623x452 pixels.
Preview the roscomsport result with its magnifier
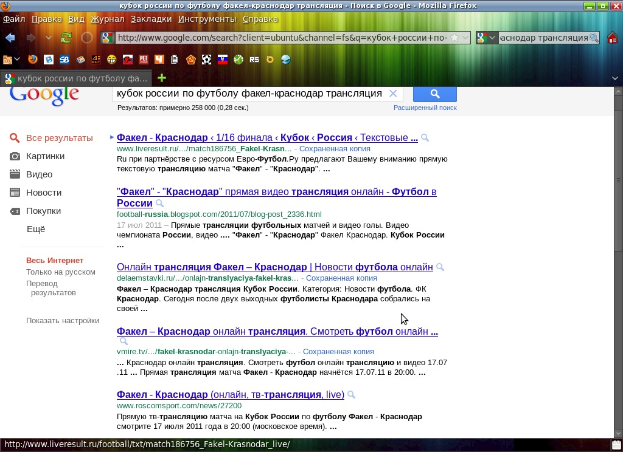[x=351, y=395]
